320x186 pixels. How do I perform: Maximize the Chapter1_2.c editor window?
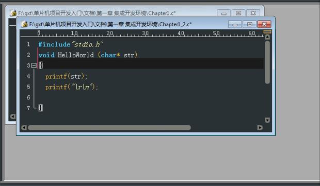[x=250, y=24]
